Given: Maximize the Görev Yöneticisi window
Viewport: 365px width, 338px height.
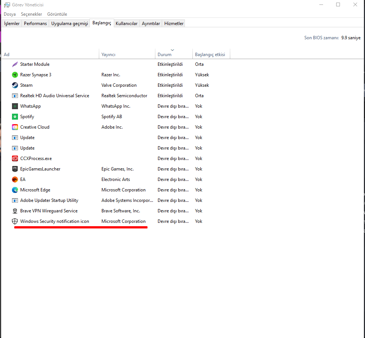Looking at the screenshot, I should (x=338, y=4).
